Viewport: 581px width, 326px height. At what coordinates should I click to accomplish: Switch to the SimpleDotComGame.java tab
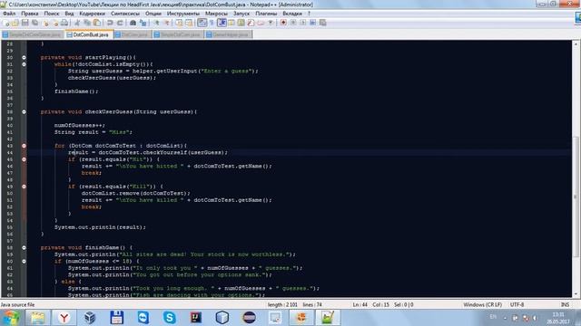32,34
